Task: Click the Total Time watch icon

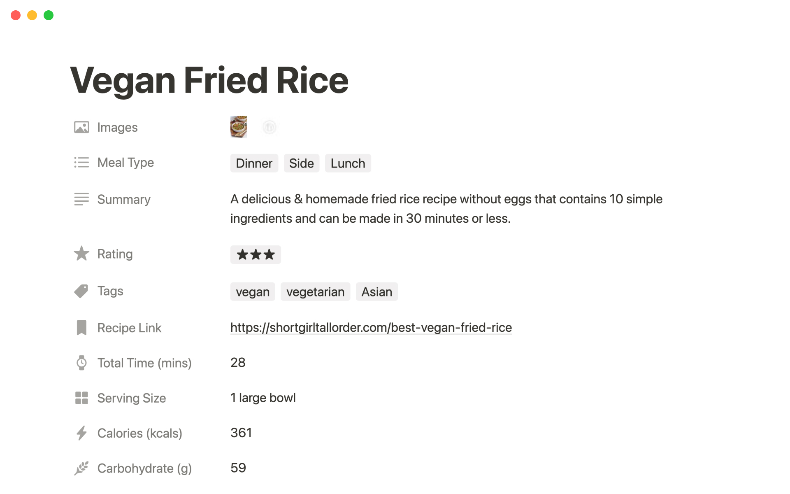Action: pyautogui.click(x=81, y=363)
